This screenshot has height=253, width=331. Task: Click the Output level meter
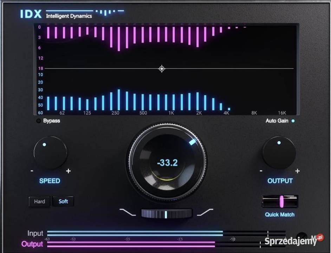[x=141, y=244]
